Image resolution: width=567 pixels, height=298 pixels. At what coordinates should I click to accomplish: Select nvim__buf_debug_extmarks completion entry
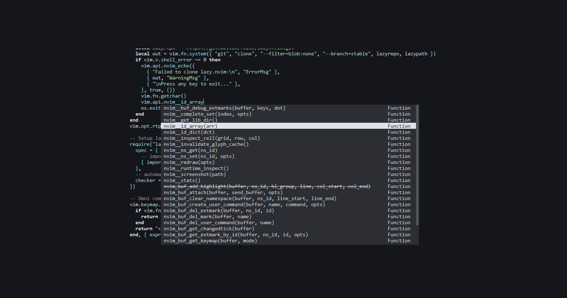coord(288,108)
